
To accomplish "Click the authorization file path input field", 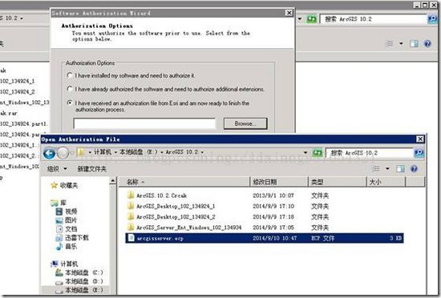I will (x=144, y=123).
